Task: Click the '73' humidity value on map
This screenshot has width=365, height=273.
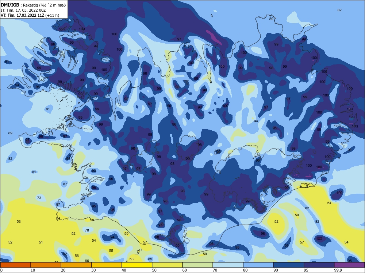Action: [39, 198]
